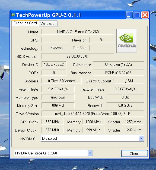Click the TechPowerUp GPU-Z 0.1.1 title text
The width and height of the screenshot is (156, 170).
[49, 15]
